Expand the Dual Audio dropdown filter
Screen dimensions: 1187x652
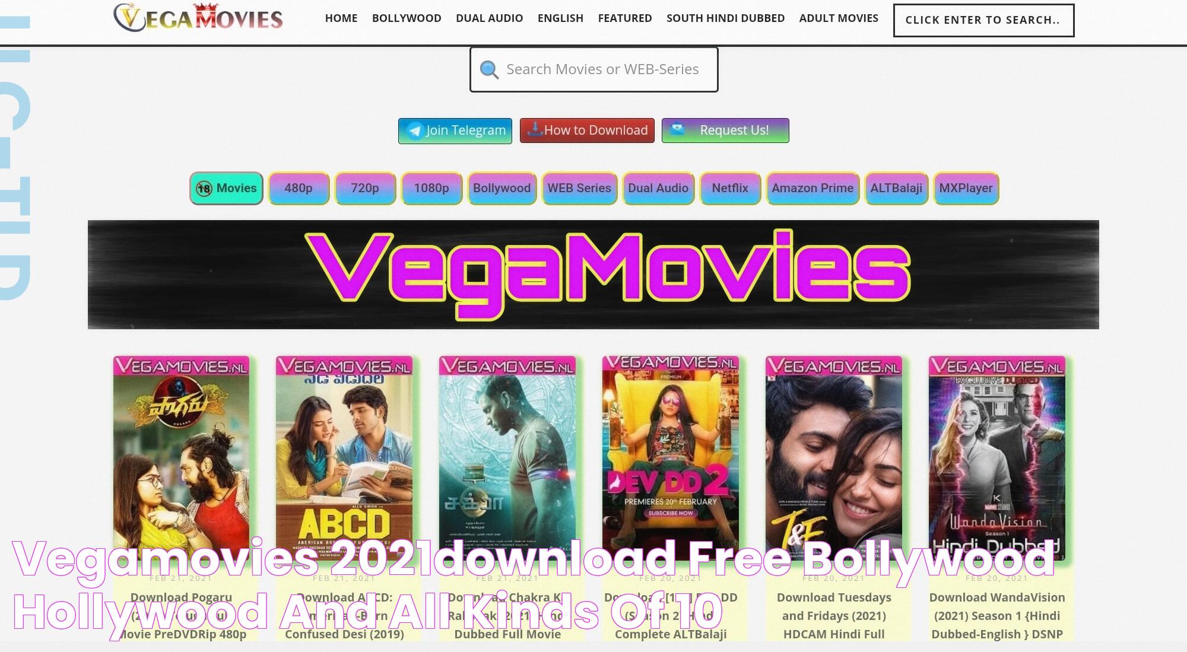(658, 187)
